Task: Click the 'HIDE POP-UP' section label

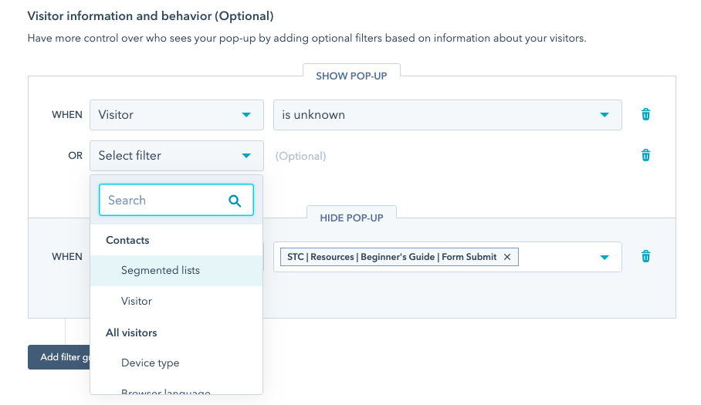Action: (x=351, y=218)
